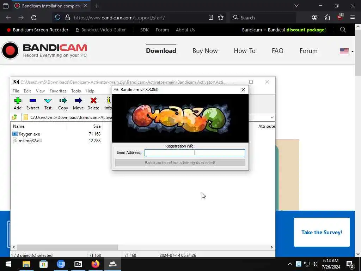This screenshot has width=361, height=271.
Task: Open Bandicut Video Cutter link
Action: point(101,30)
